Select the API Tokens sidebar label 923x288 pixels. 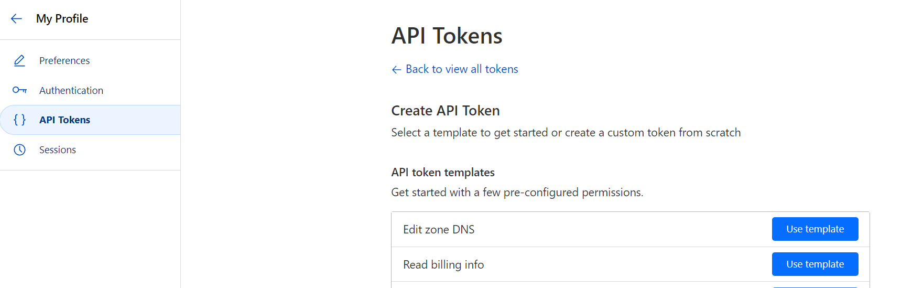(64, 120)
